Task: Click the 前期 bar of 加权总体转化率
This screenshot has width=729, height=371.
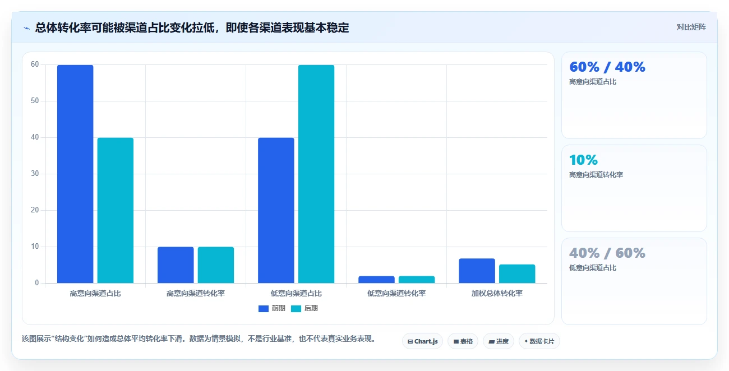Action: [477, 271]
